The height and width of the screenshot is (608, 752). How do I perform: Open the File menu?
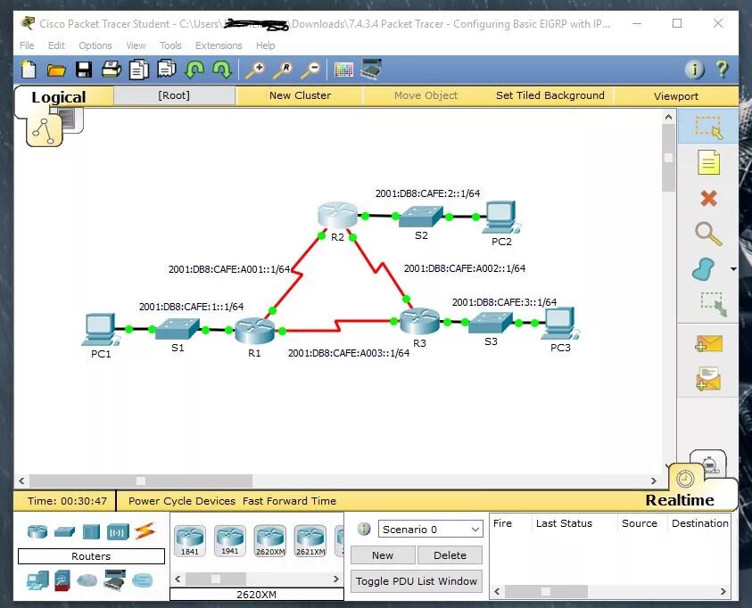pyautogui.click(x=27, y=45)
